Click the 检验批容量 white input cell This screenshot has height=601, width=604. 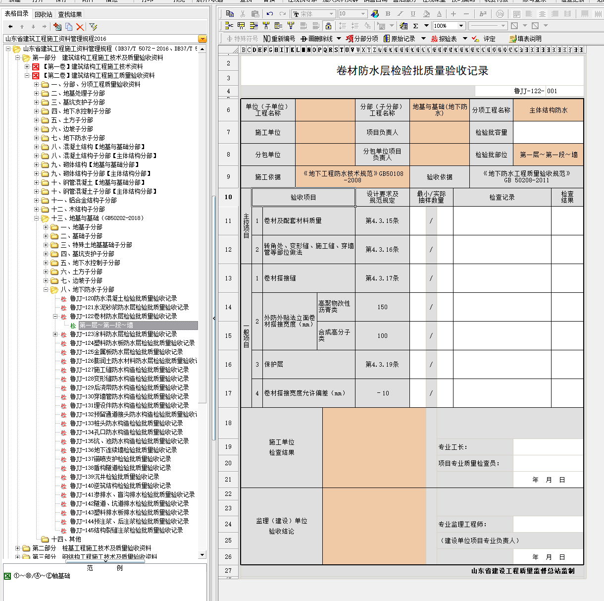coord(549,132)
